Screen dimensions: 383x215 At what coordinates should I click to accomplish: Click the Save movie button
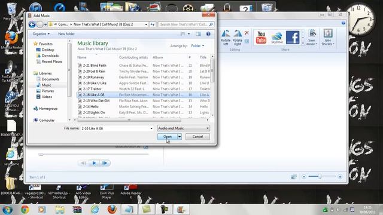[312, 37]
